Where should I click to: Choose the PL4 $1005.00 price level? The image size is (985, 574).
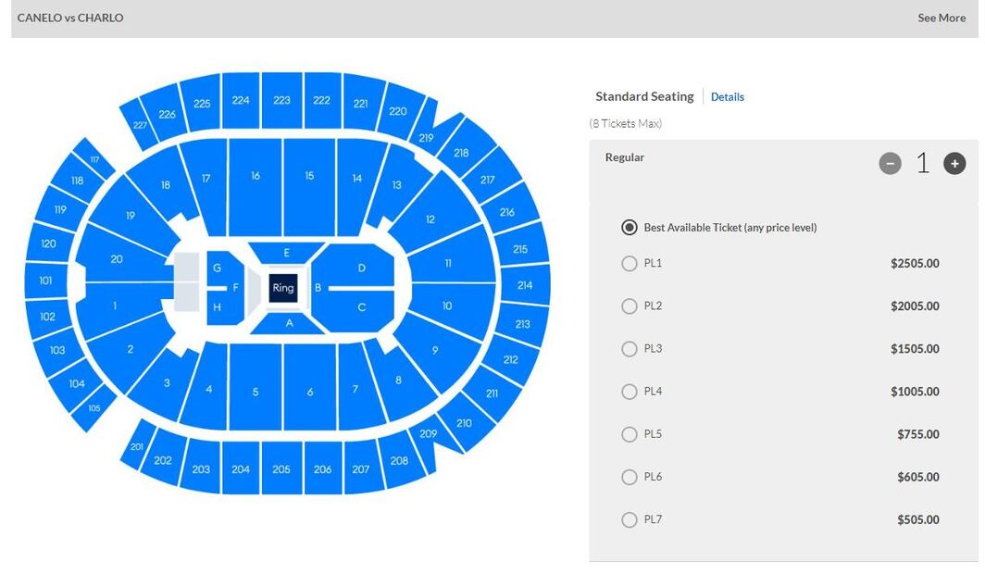(630, 392)
